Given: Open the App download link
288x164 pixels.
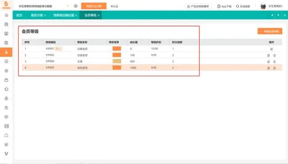Looking at the screenshot, I should [x=224, y=6].
